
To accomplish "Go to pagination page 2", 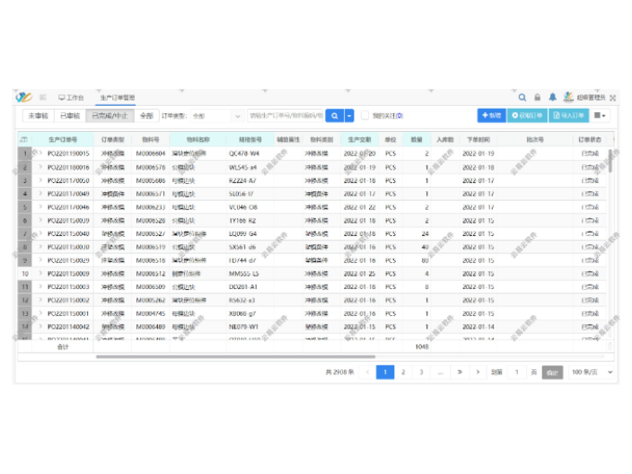I will tap(403, 372).
